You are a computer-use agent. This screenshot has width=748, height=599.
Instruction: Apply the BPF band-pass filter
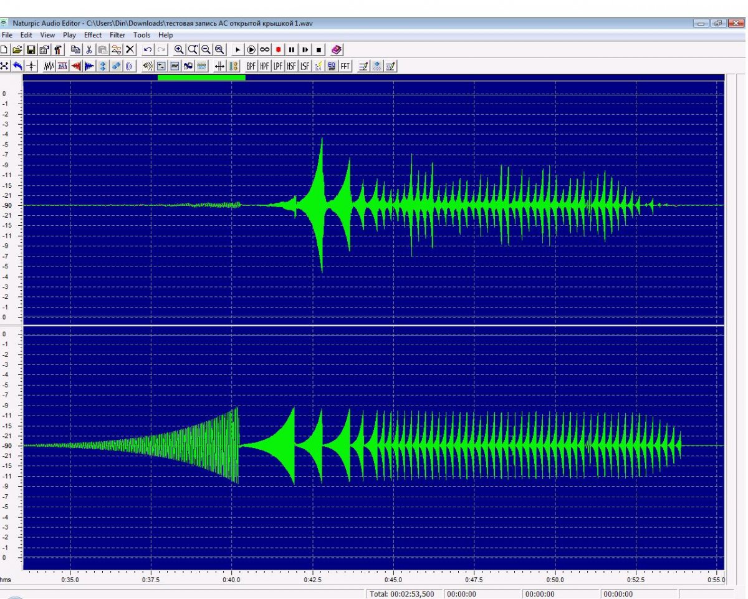click(x=251, y=66)
